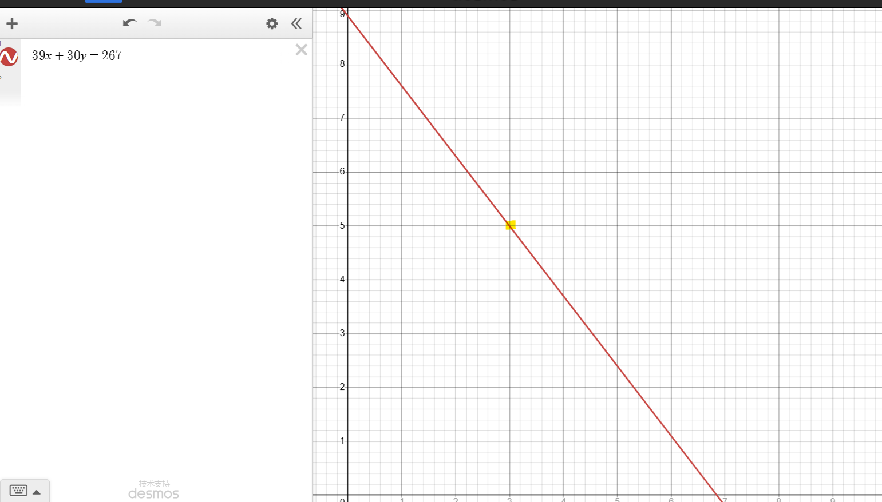This screenshot has height=502, width=882.
Task: Expand the keypad with the up arrow
Action: pos(37,492)
